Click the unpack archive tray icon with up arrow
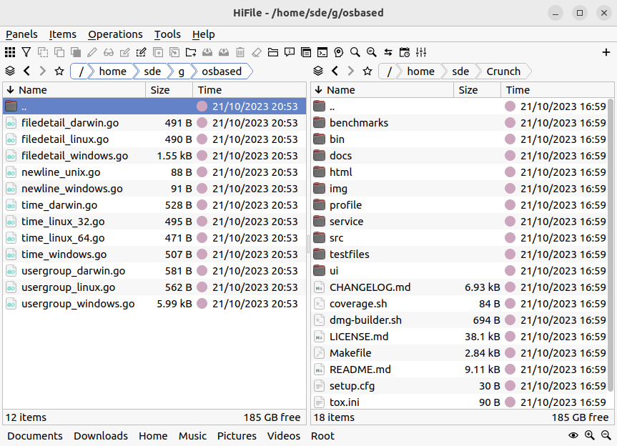 224,52
